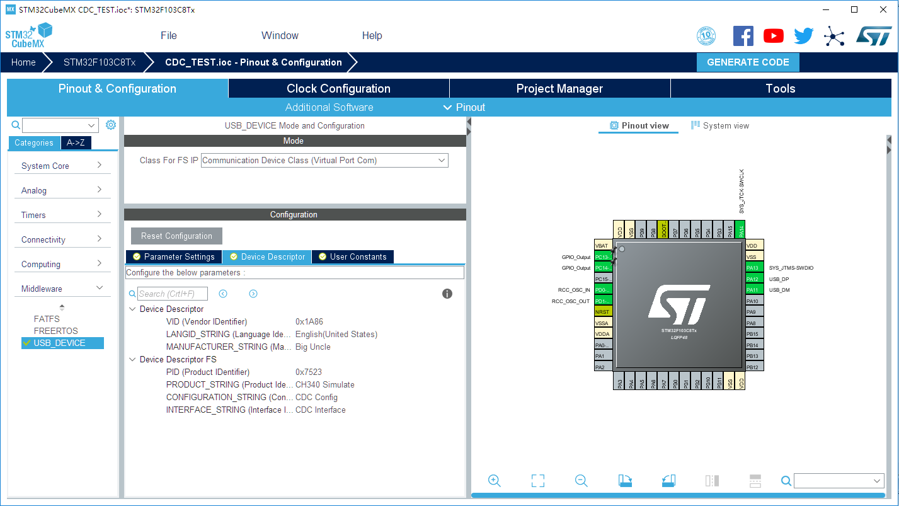Rotate the chip clockwise

(x=625, y=480)
